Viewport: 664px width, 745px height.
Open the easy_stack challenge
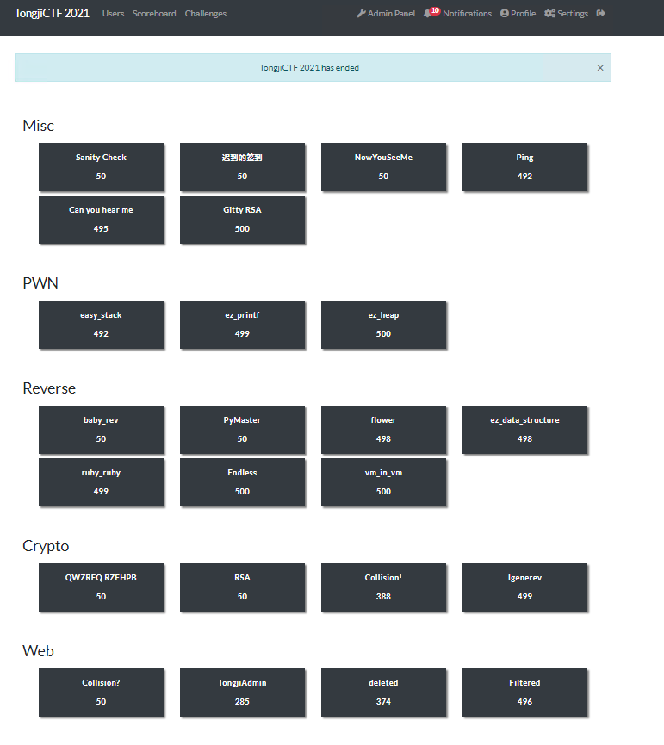click(101, 325)
